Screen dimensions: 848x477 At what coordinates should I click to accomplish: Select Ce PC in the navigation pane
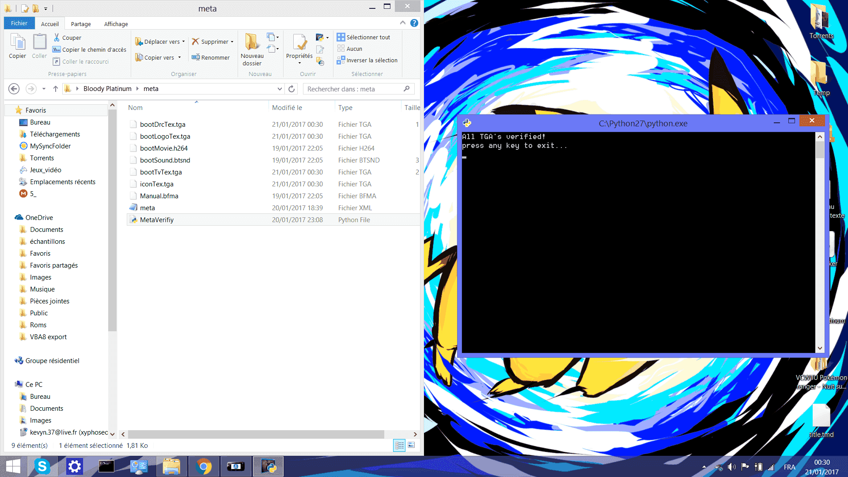point(34,385)
